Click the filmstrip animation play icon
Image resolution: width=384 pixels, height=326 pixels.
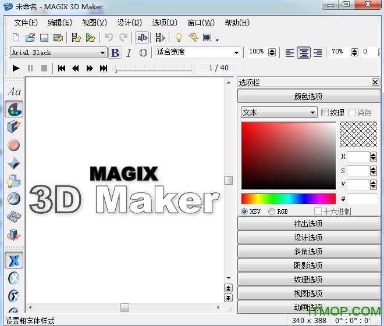(161, 37)
